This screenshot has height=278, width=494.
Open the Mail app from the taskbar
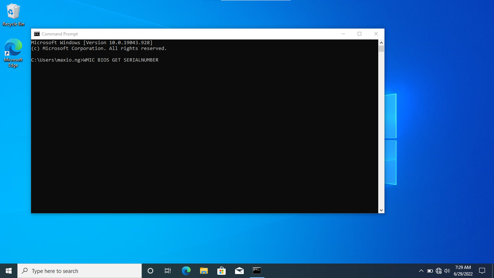tap(239, 270)
